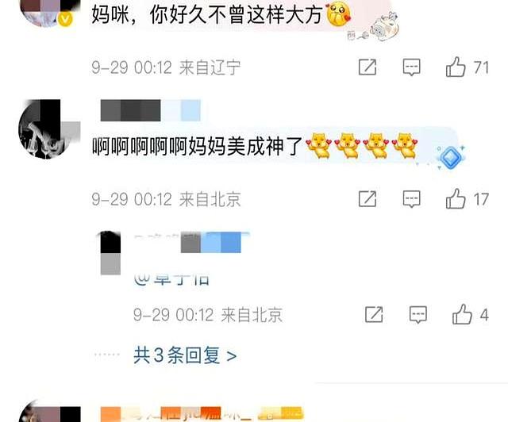Open blurred username above 妈妈美成神了 comment
This screenshot has width=508, height=422.
coord(151,110)
